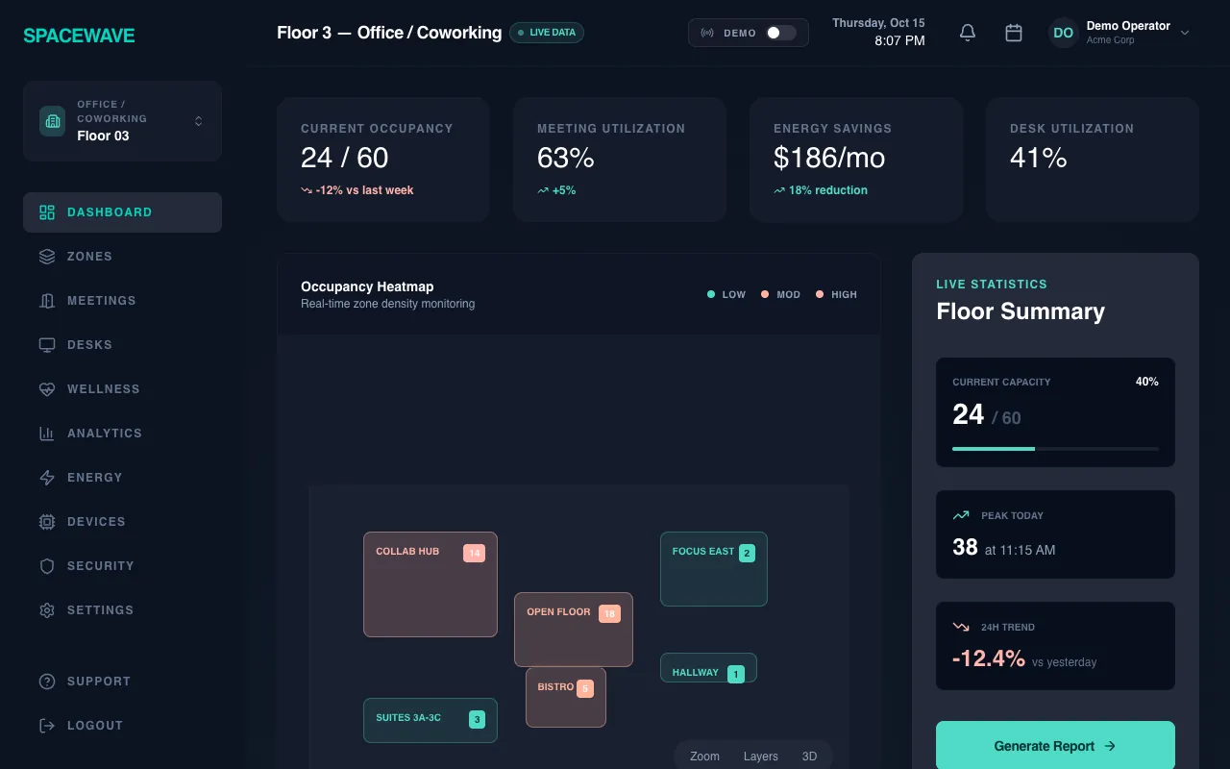Screen dimensions: 1230x769
Task: Click the Dashboard grid icon in sidebar
Action: (47, 212)
